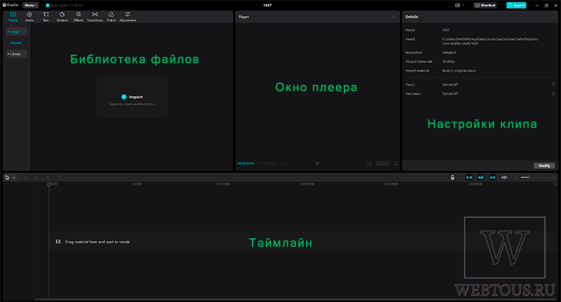Select Import under the Local section
Image resolution: width=561 pixels, height=302 pixels.
point(15,43)
